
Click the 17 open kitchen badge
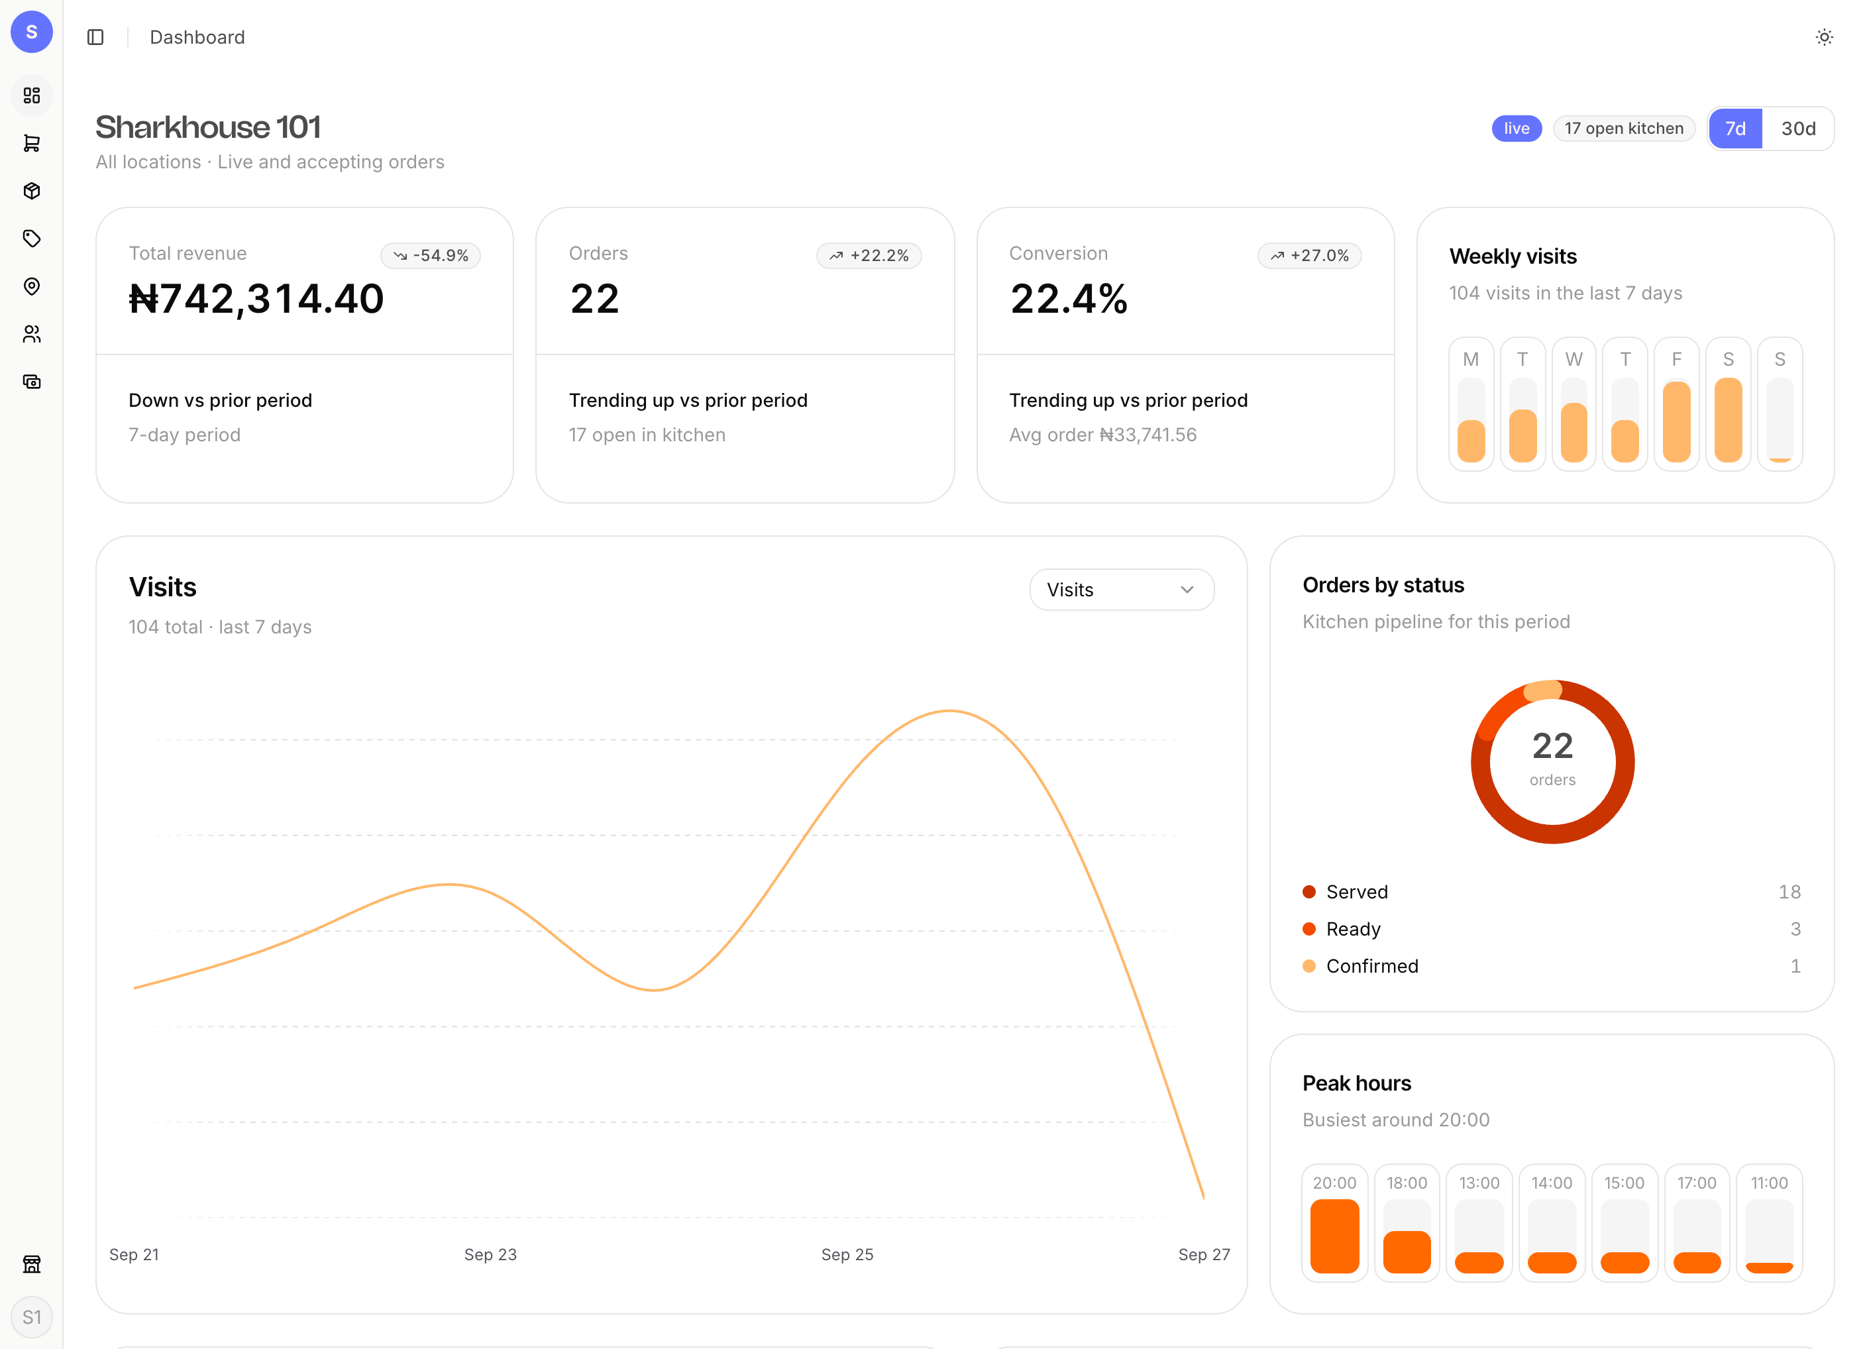(1623, 129)
